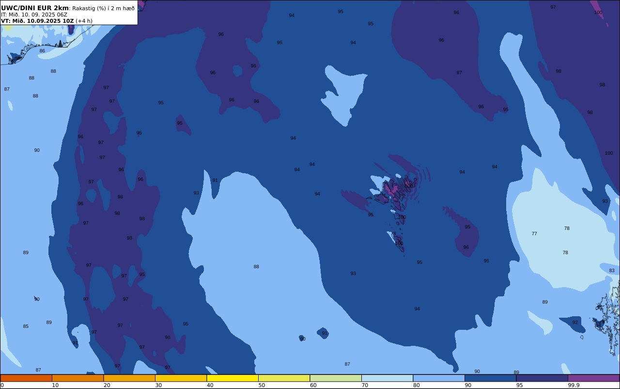The height and width of the screenshot is (389, 620).
Task: Click the '20' legend tick label
Action: click(x=107, y=385)
